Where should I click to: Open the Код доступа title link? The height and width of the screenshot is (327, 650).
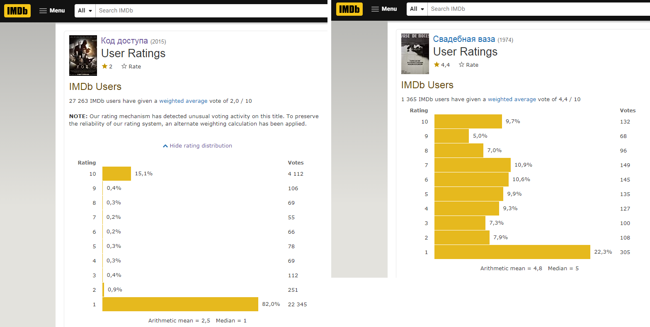point(124,41)
